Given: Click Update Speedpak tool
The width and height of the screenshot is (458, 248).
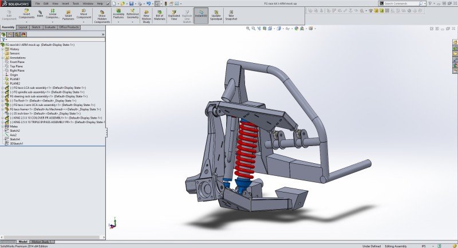Looking at the screenshot, I should tap(216, 15).
